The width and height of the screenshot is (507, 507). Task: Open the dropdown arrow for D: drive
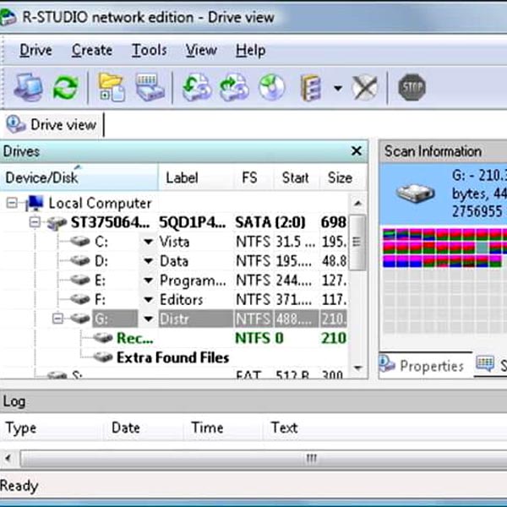coord(149,261)
